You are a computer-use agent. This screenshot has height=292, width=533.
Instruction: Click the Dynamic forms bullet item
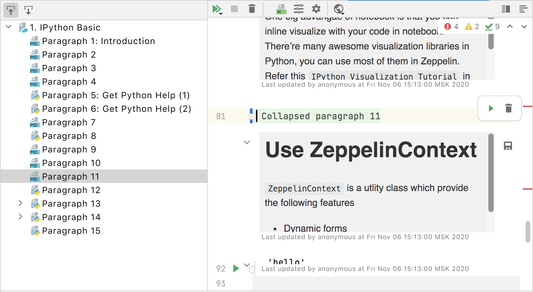tap(315, 228)
